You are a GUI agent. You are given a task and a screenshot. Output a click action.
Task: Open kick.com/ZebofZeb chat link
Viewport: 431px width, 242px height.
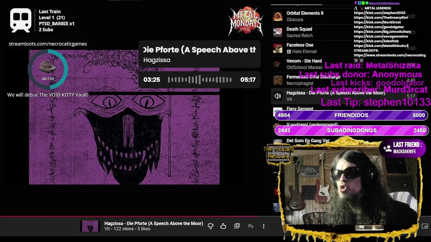tap(376, 41)
